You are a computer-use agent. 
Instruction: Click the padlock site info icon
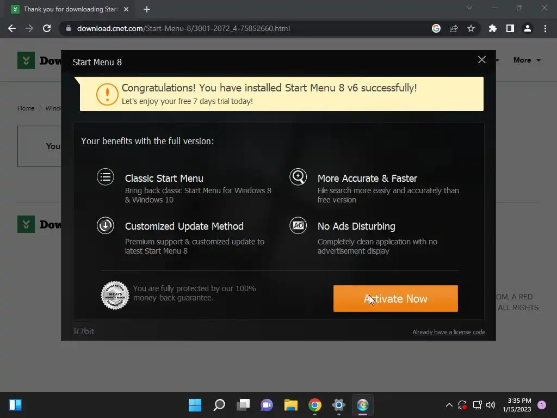coord(69,28)
